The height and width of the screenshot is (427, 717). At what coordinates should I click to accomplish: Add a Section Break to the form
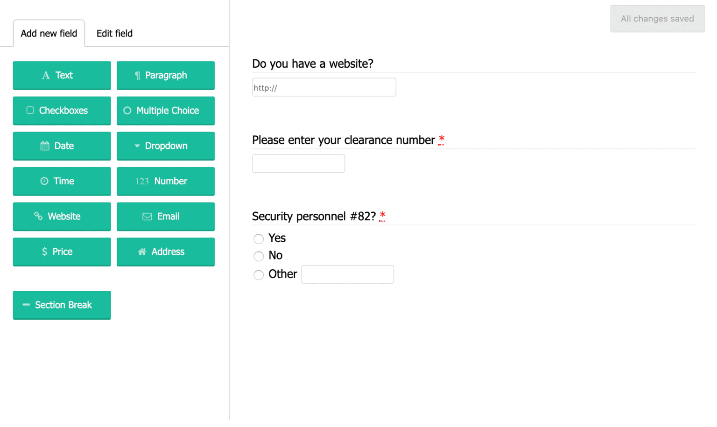[x=62, y=305]
